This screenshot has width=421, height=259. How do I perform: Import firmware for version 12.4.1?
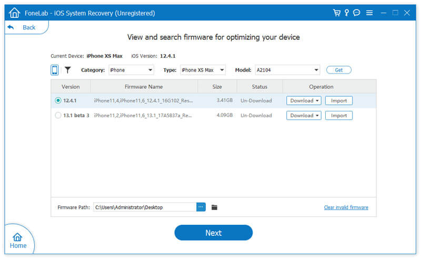tap(339, 100)
